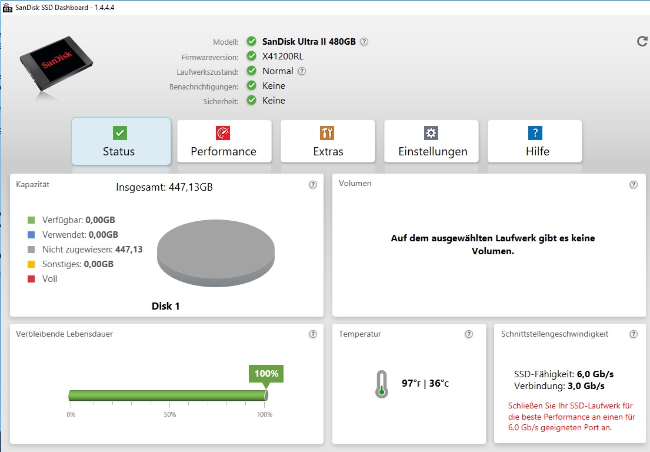
Task: Click the SanDisk Ultra II 480GB model text
Action: pyautogui.click(x=309, y=41)
